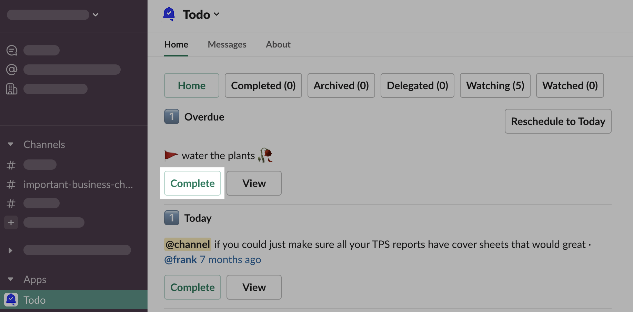Open the threads icon in sidebar
This screenshot has width=633, height=312.
click(x=12, y=50)
